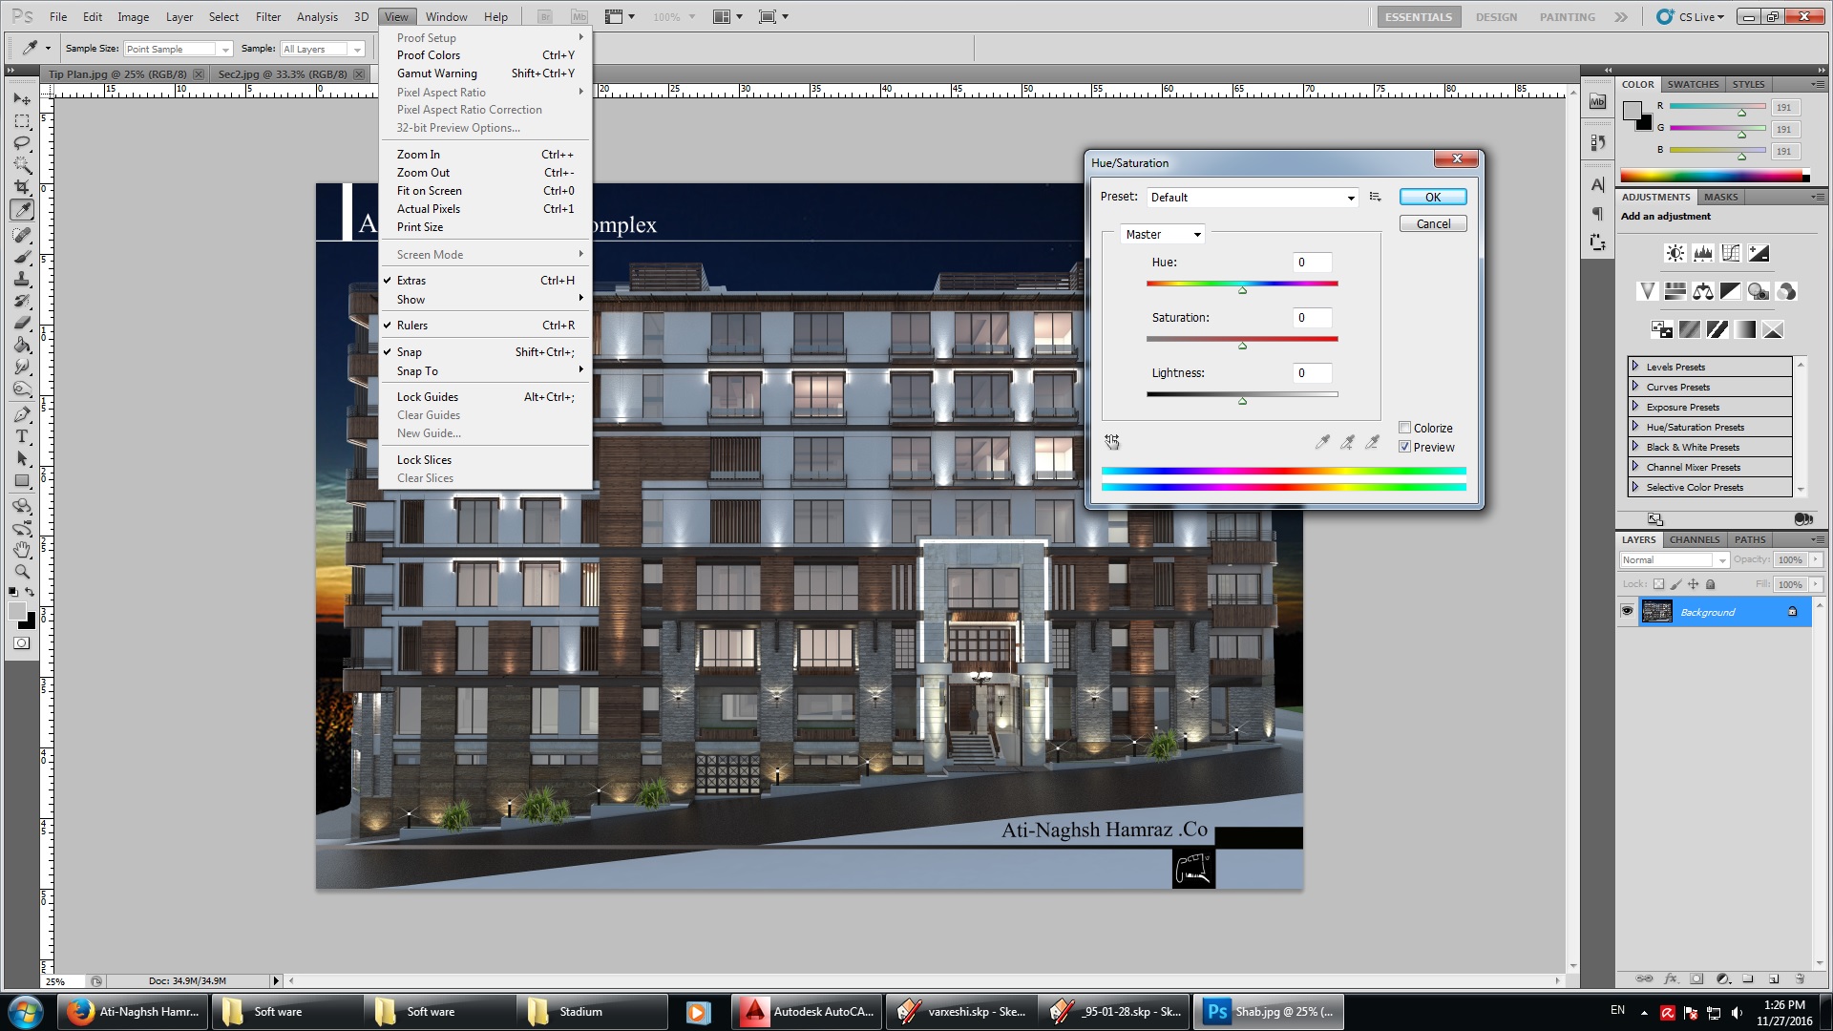Switch to the Swatches tab

pyautogui.click(x=1693, y=84)
